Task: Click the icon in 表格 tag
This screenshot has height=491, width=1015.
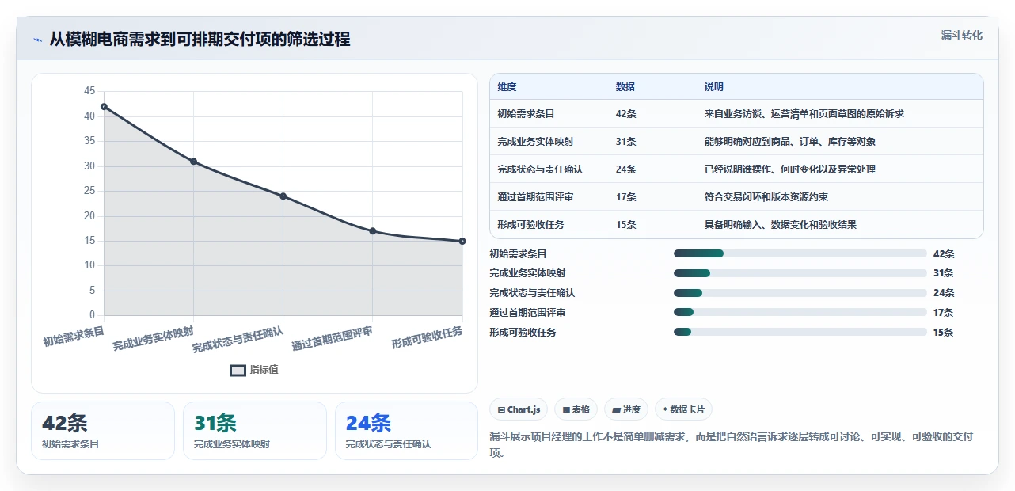Action: click(x=565, y=410)
